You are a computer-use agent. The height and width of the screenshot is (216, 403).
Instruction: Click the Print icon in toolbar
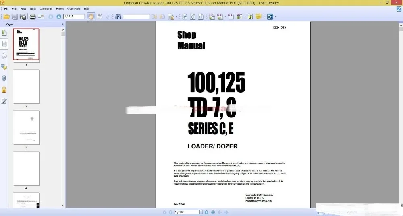33,16
